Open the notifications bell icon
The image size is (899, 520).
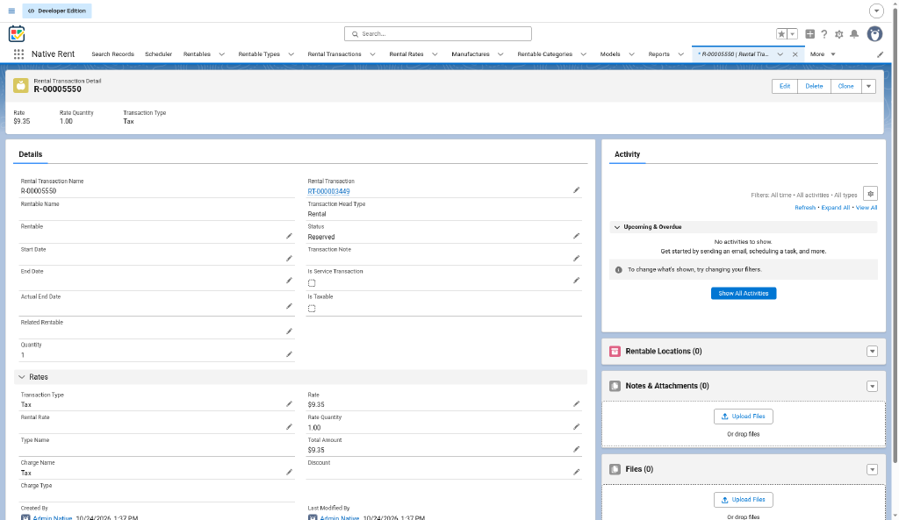tap(853, 34)
